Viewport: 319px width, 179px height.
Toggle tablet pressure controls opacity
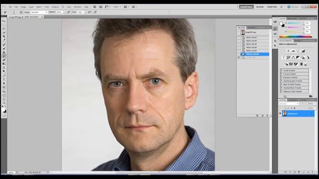click(x=69, y=12)
